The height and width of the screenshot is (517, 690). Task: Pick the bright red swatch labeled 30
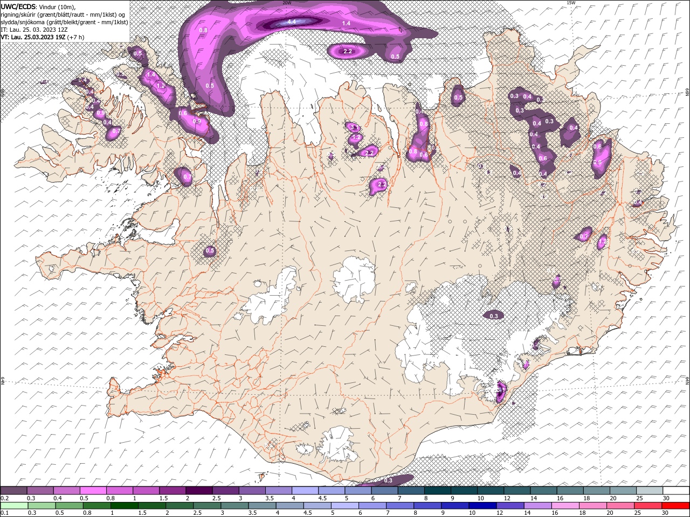click(675, 505)
